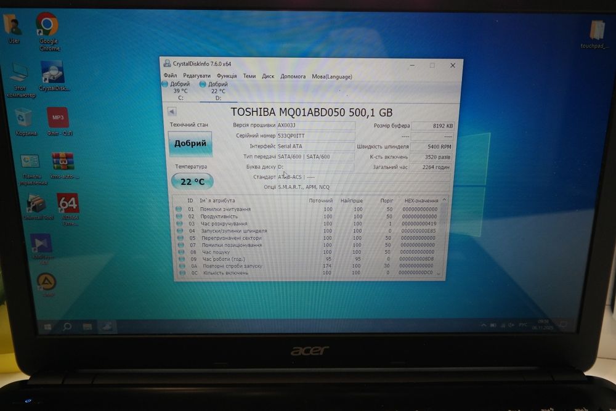Open File Explorer from the taskbar
The image size is (616, 411).
pos(87,327)
